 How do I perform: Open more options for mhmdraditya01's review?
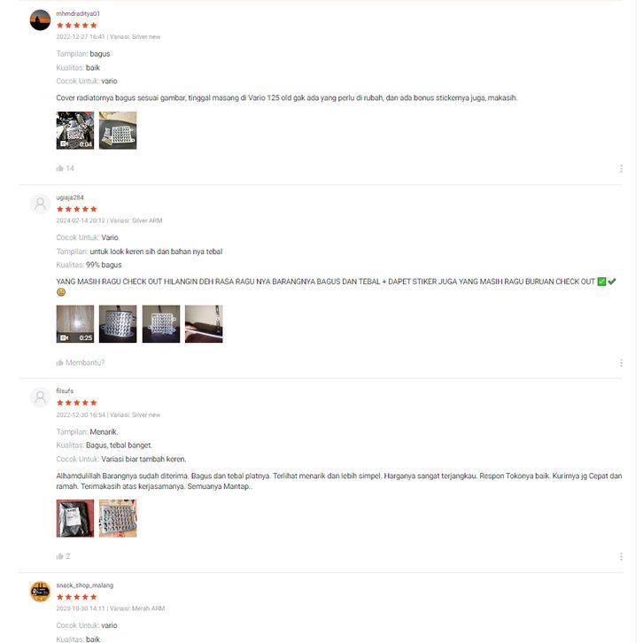[621, 168]
